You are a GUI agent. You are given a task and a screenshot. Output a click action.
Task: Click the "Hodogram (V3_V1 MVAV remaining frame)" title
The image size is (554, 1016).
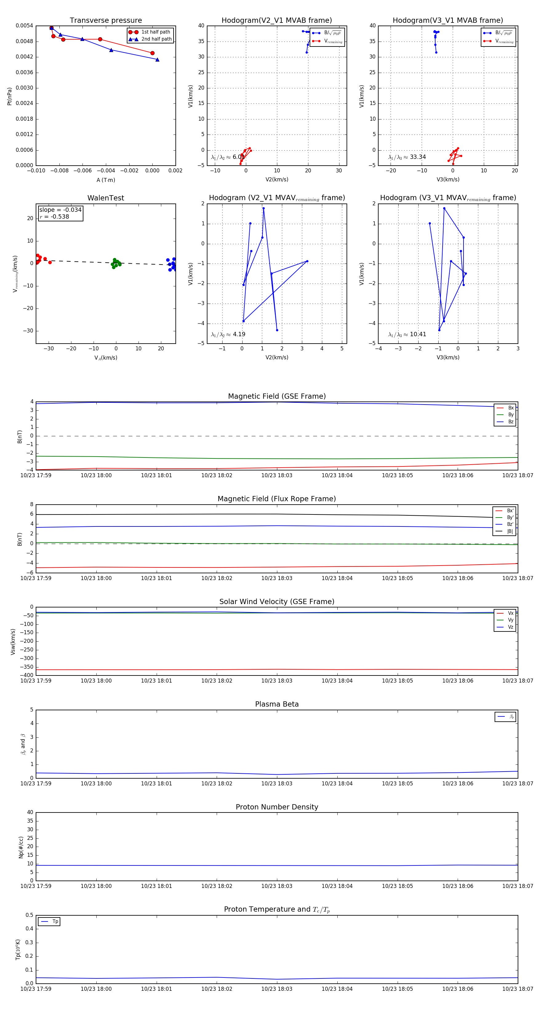point(448,198)
